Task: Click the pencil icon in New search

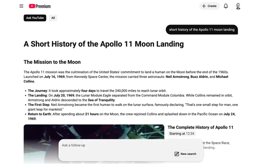Action: [177, 154]
